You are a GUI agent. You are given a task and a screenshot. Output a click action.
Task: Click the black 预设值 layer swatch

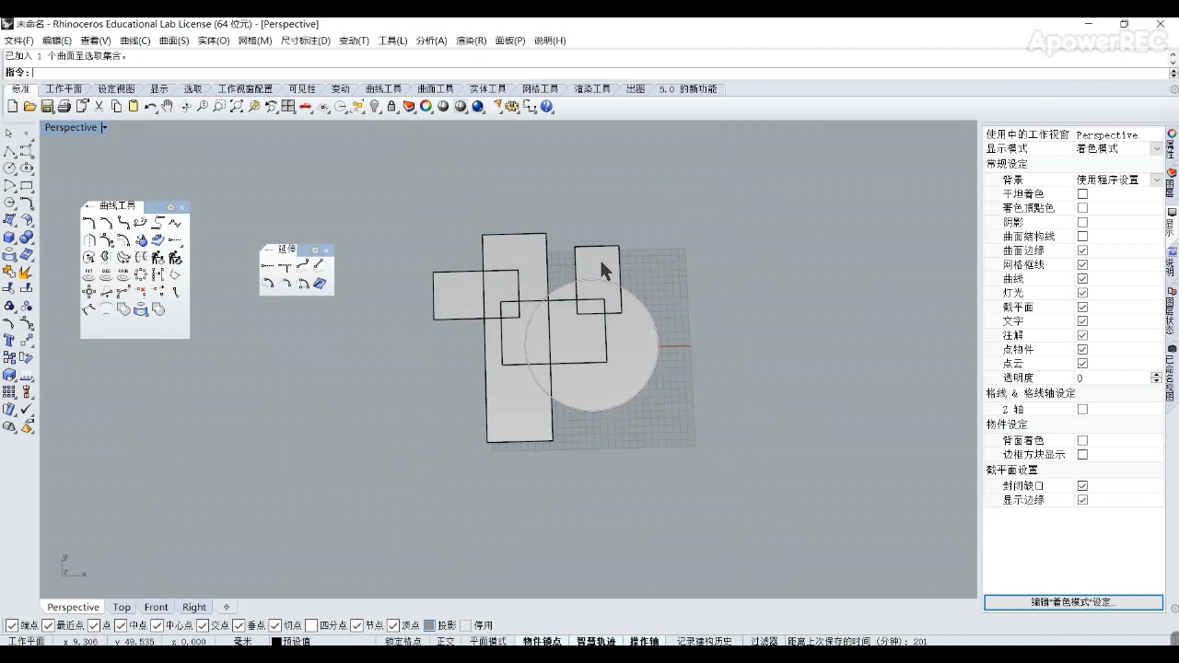coord(276,642)
